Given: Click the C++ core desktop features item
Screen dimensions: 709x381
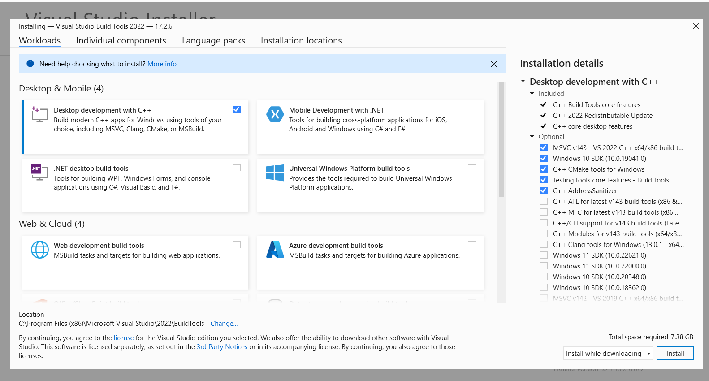Looking at the screenshot, I should pos(592,126).
